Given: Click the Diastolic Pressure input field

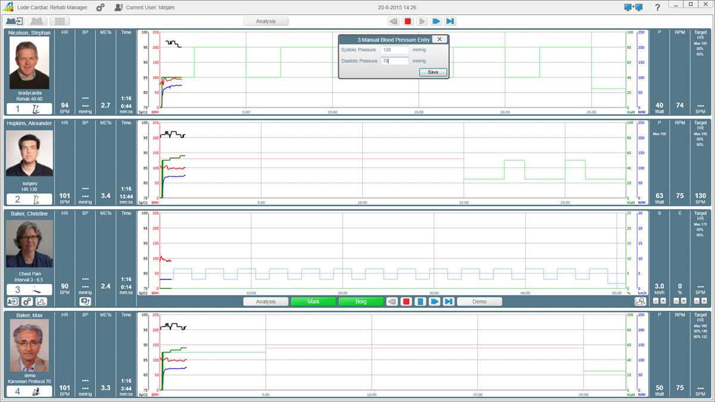Looking at the screenshot, I should click(394, 61).
